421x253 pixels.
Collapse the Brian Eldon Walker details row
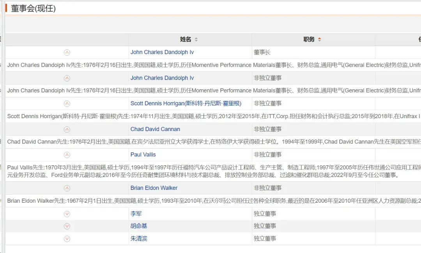point(67,188)
